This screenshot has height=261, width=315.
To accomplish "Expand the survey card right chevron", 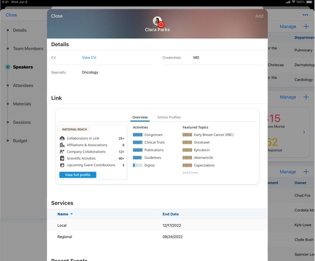I will click(x=304, y=132).
